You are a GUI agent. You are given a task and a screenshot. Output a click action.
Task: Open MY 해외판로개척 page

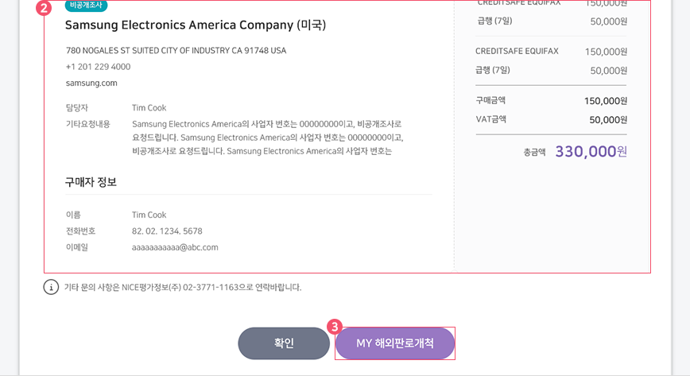tap(395, 343)
